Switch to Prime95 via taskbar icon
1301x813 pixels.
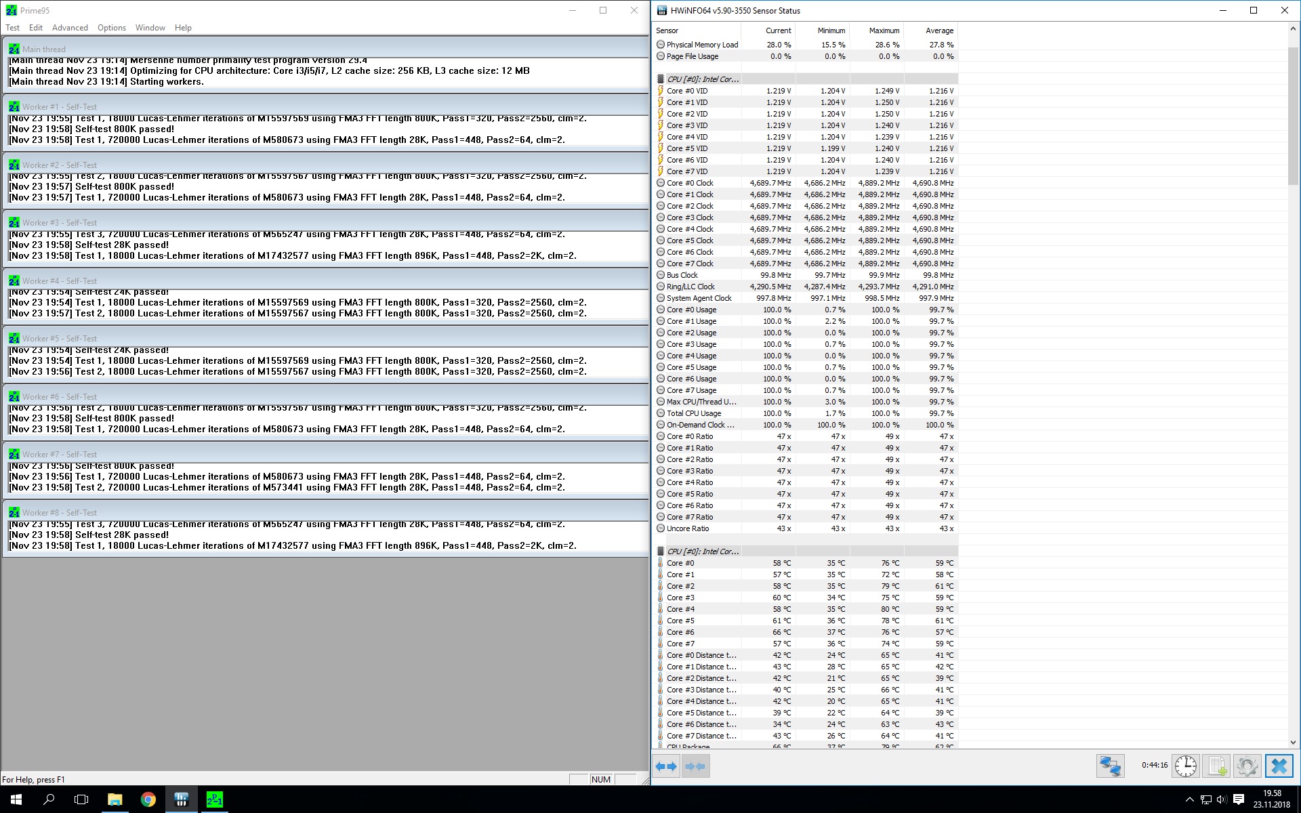point(214,799)
